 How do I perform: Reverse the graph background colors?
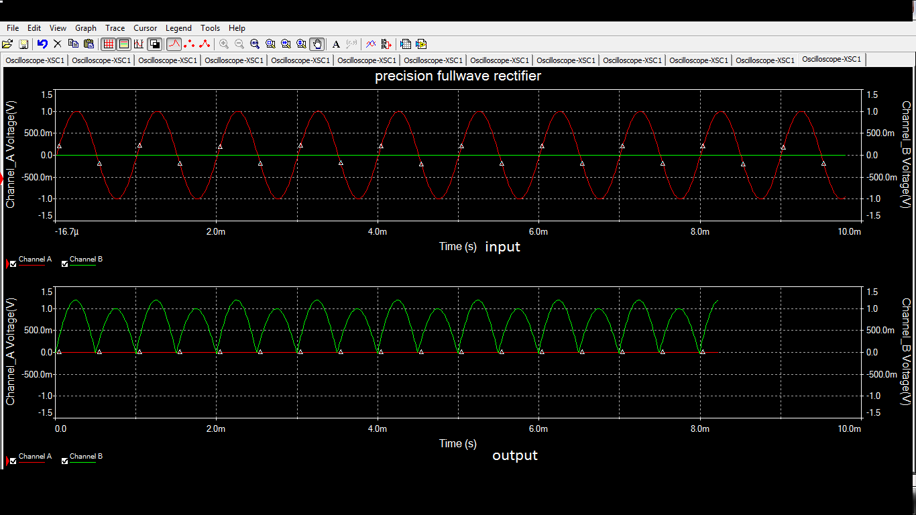coord(155,44)
